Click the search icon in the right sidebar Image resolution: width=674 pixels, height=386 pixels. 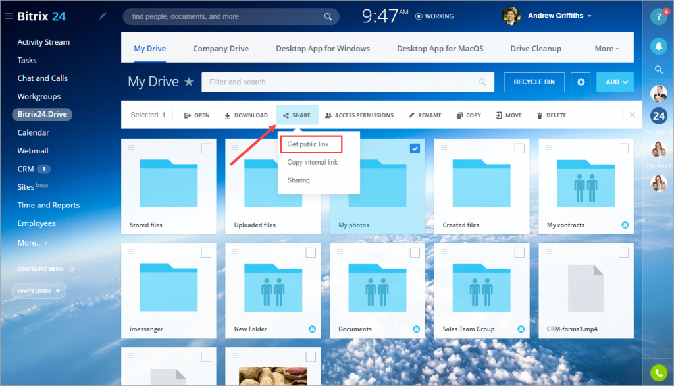658,69
